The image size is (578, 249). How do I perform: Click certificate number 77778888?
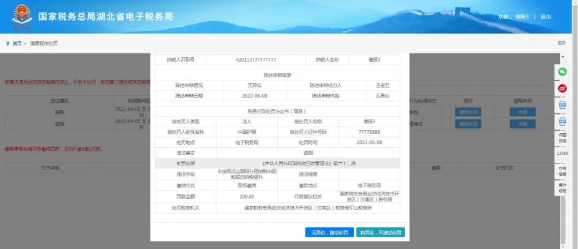point(369,132)
